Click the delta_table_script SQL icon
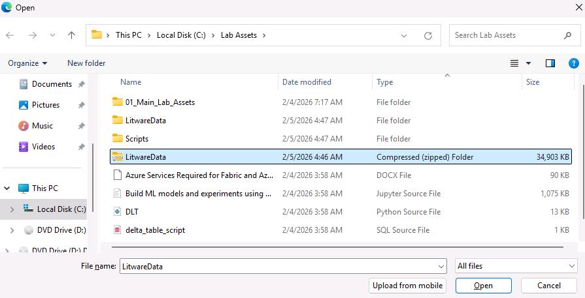 click(x=118, y=230)
